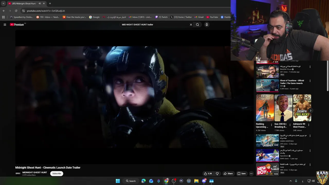329x185 pixels.
Task: Play the Adriano's 99 Shot Power short
Action: coord(302,108)
